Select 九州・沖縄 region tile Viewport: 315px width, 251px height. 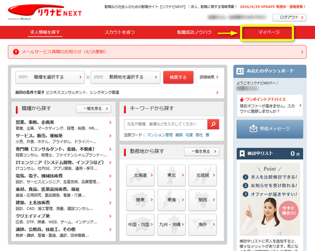pyautogui.click(x=172, y=225)
